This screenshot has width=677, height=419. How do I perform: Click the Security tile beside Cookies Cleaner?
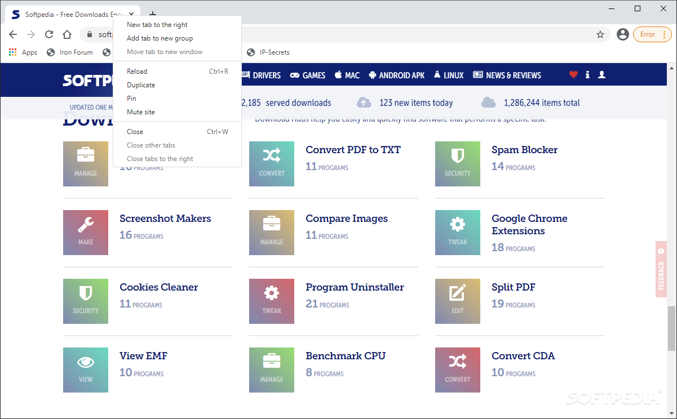86,301
